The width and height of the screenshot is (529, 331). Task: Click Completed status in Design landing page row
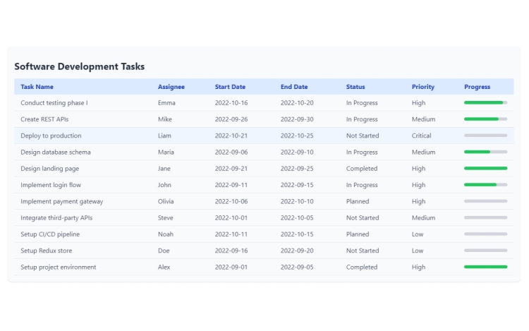tap(362, 169)
